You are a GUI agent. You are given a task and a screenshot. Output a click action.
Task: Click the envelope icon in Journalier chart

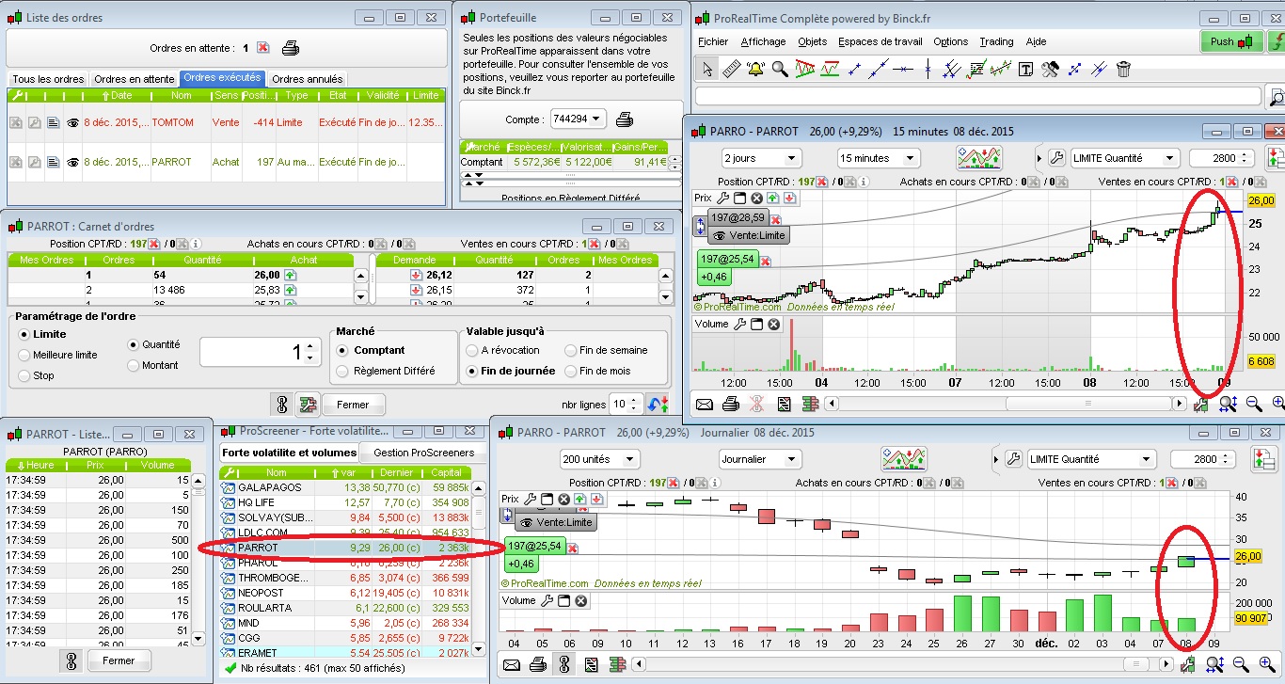[x=512, y=664]
